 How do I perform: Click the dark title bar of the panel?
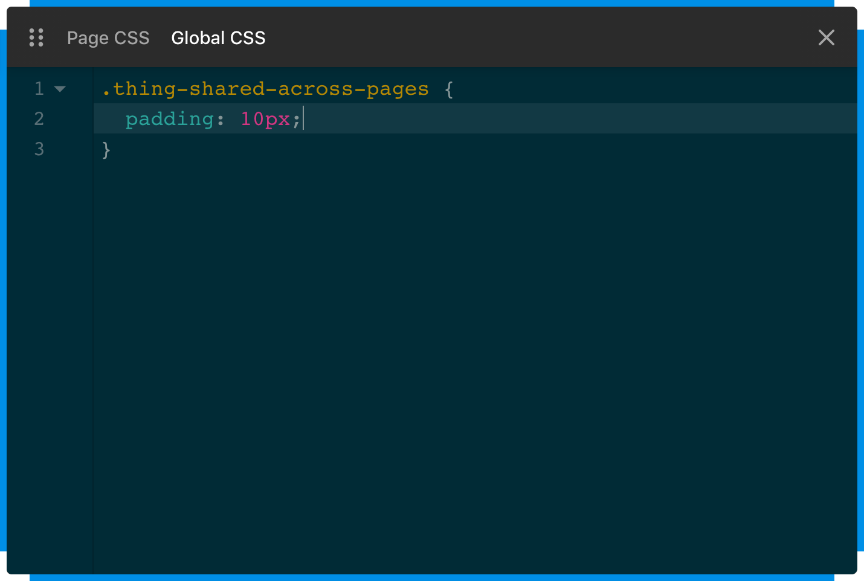pos(483,37)
